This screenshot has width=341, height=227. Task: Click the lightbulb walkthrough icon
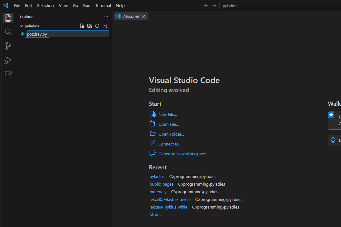(333, 140)
